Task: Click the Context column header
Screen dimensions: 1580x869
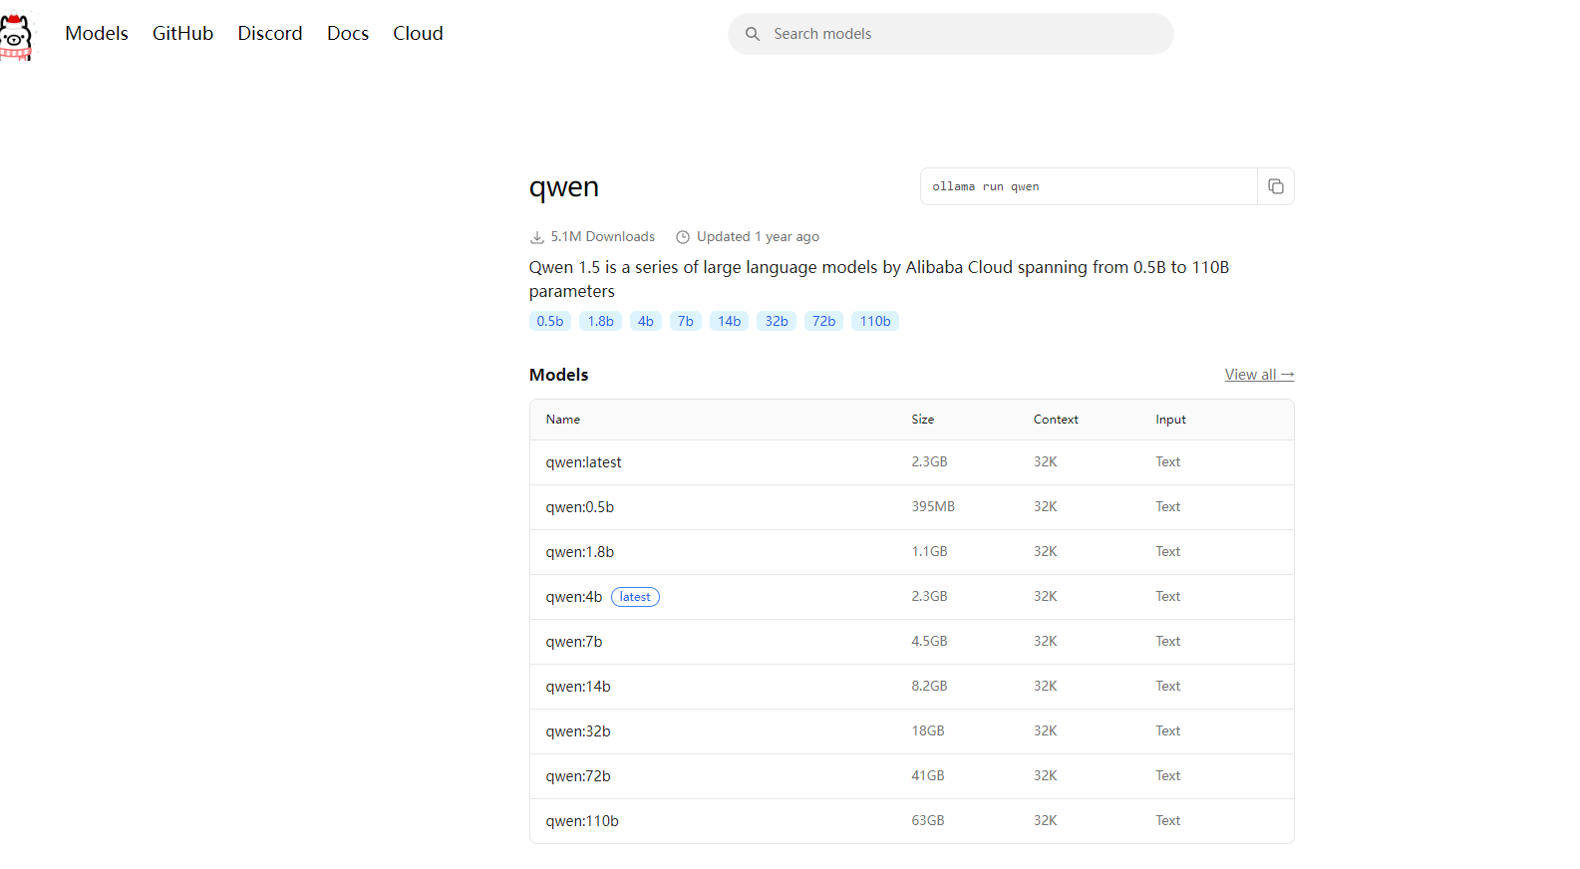Action: tap(1056, 420)
